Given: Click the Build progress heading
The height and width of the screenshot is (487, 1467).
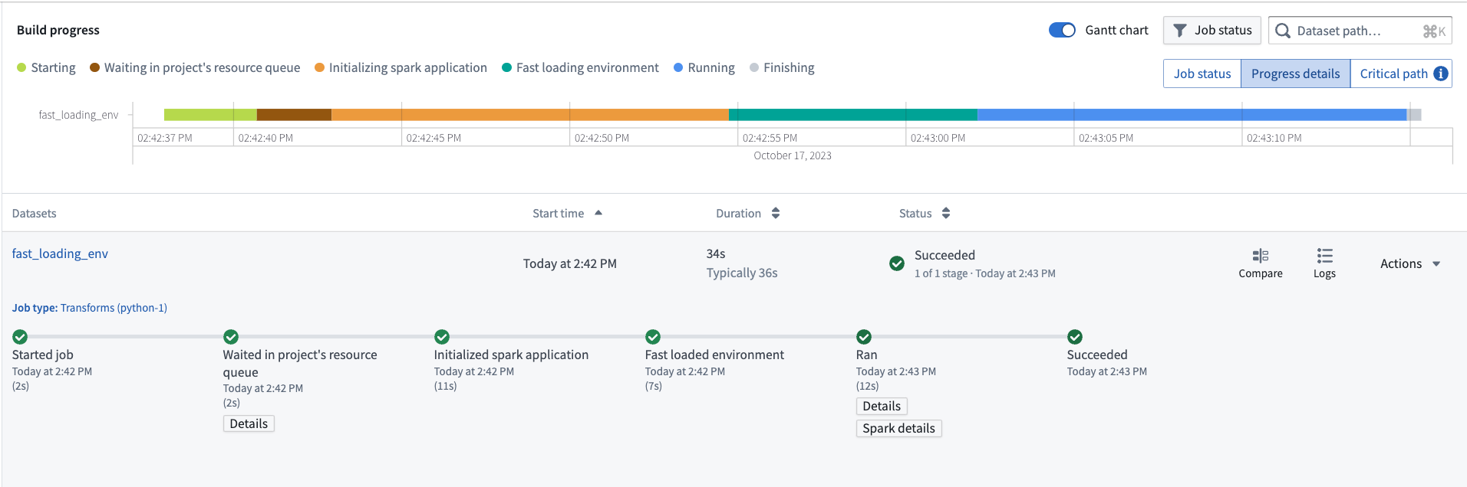Looking at the screenshot, I should click(58, 30).
